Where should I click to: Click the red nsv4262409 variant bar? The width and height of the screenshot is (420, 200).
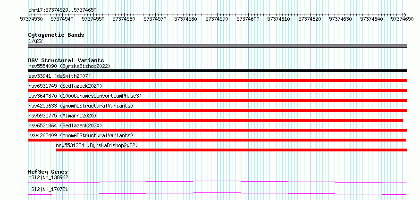click(x=217, y=140)
